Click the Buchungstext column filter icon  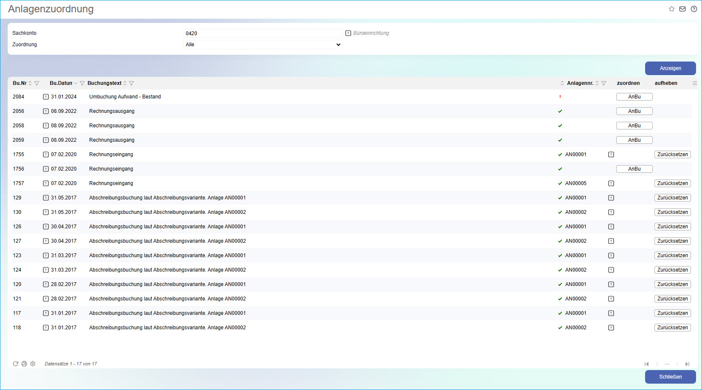(x=131, y=83)
